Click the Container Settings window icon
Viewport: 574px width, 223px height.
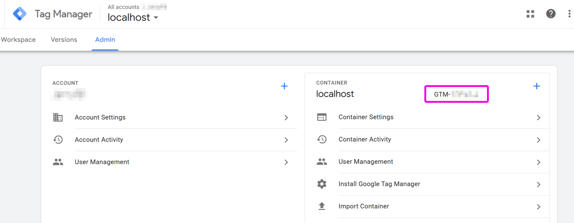click(x=322, y=117)
